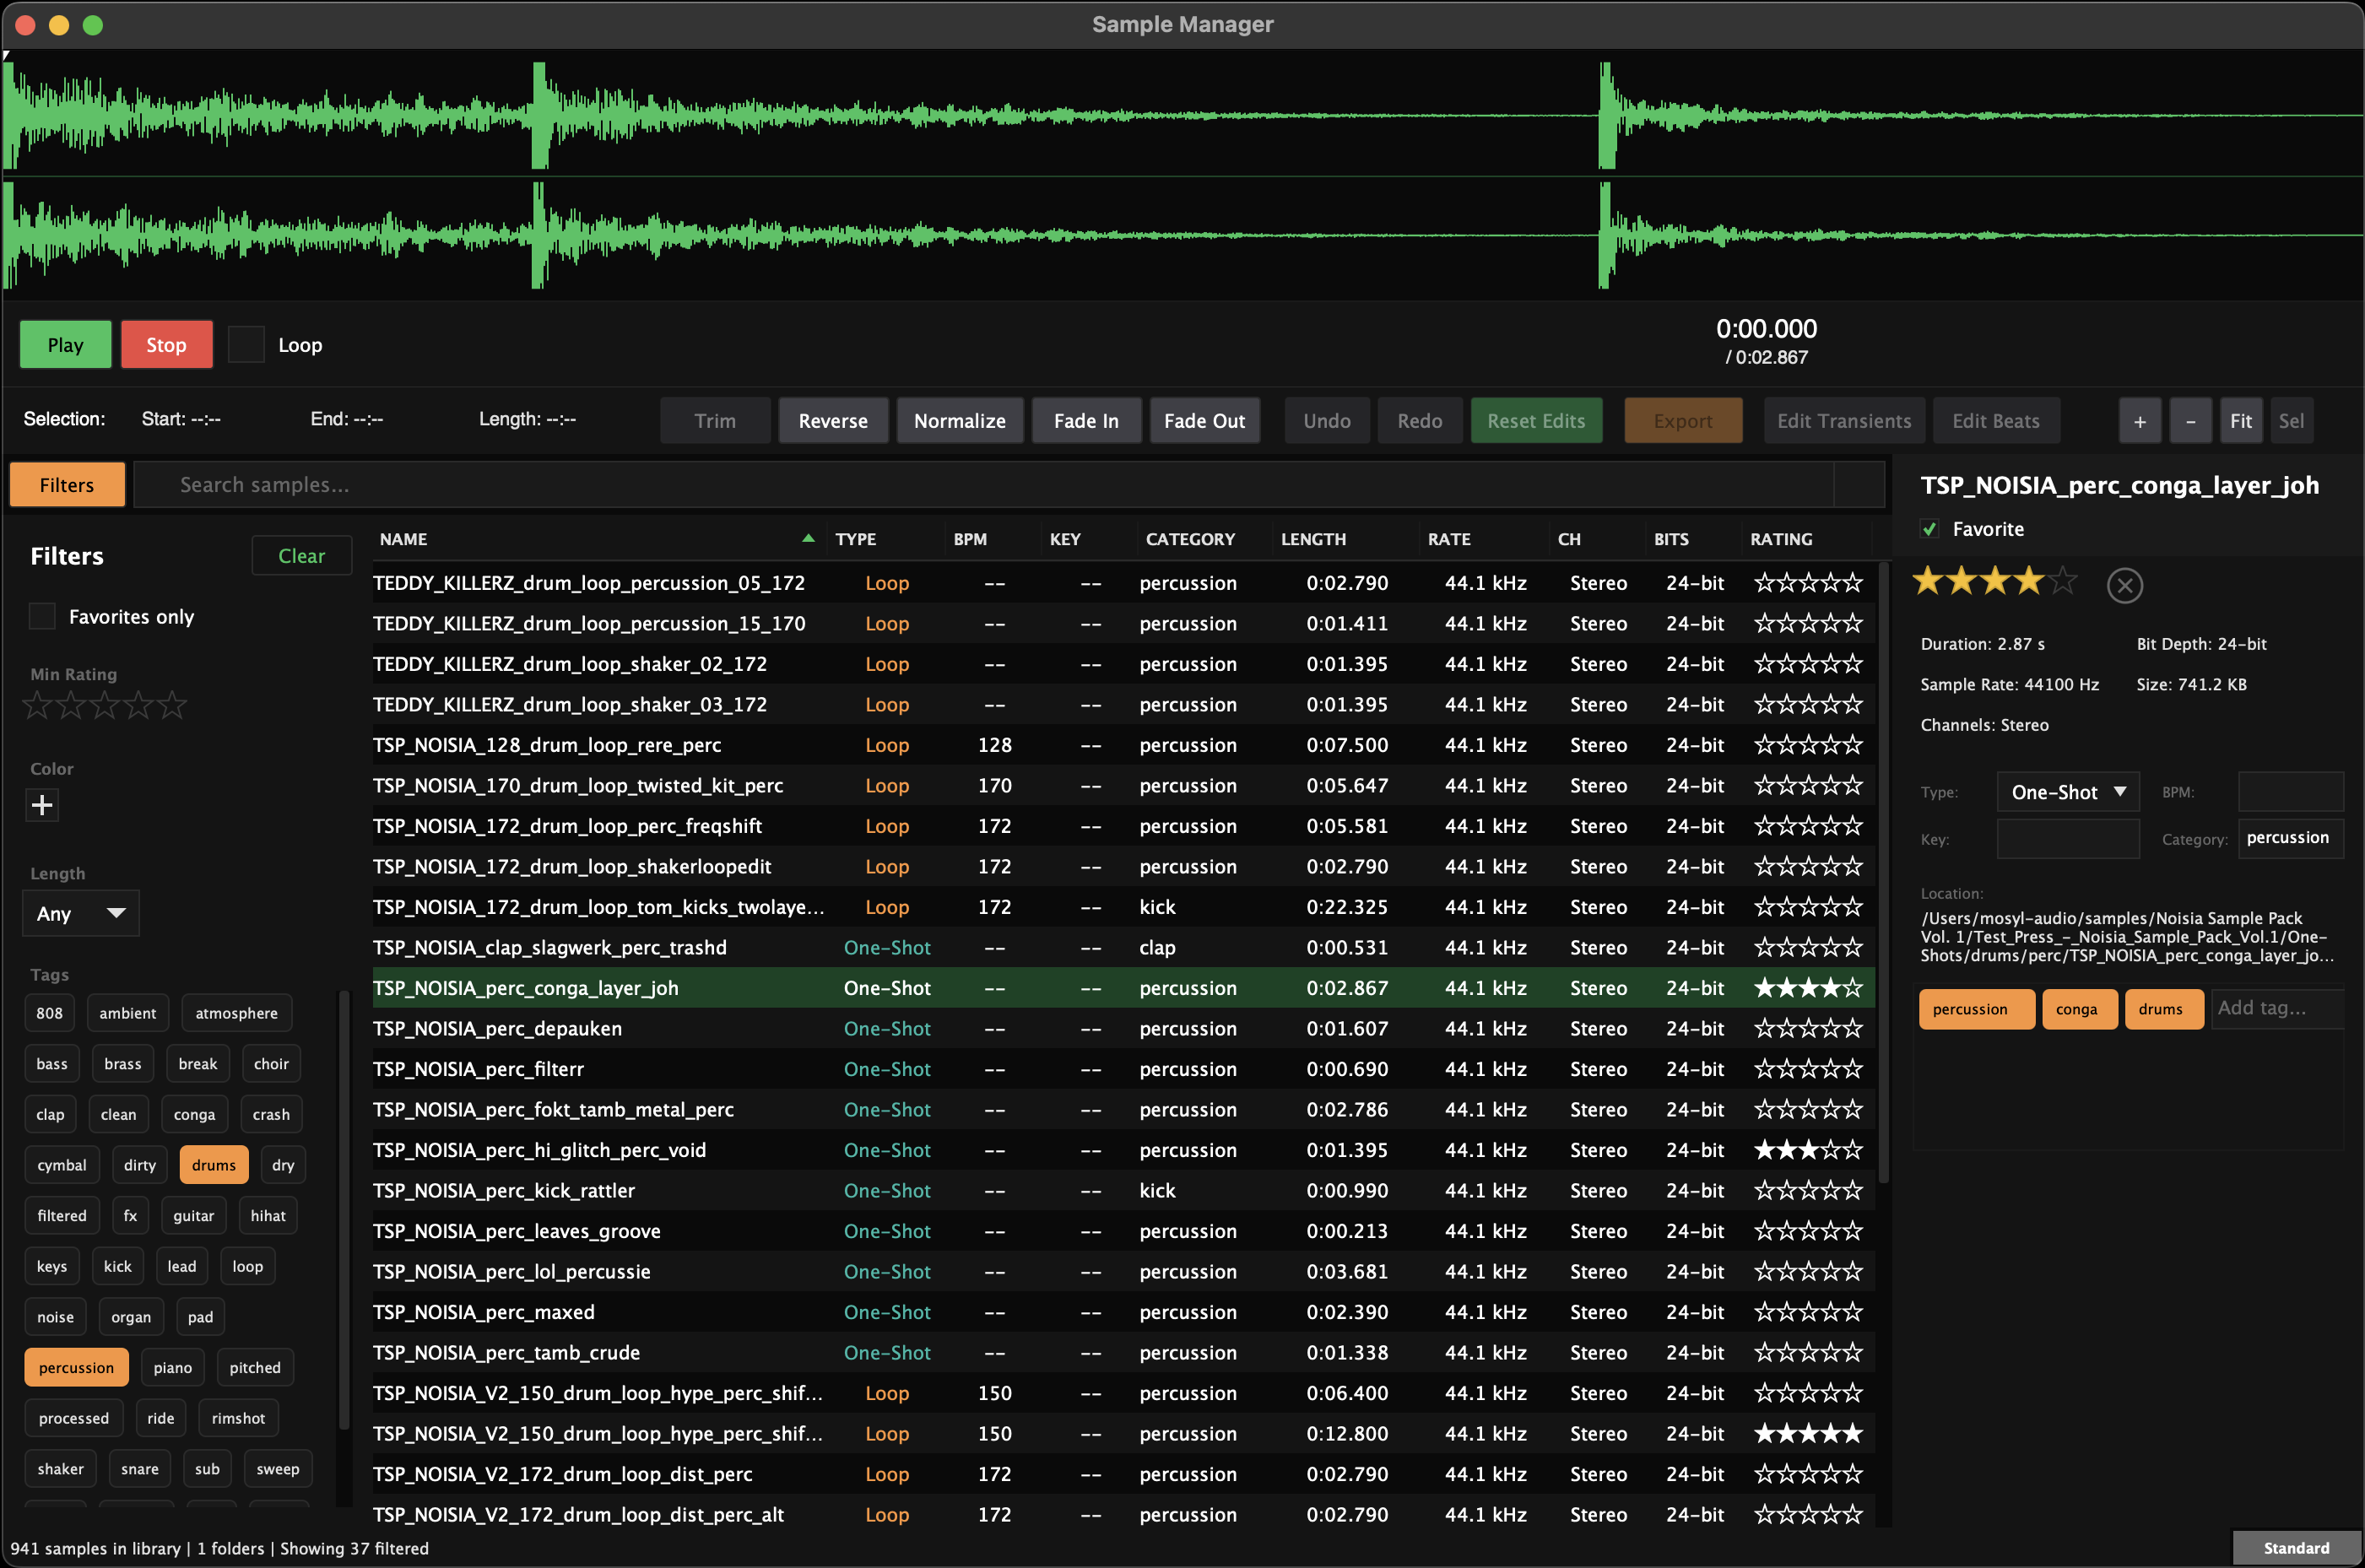The image size is (2365, 1568).
Task: Normalize the current sample
Action: [959, 420]
